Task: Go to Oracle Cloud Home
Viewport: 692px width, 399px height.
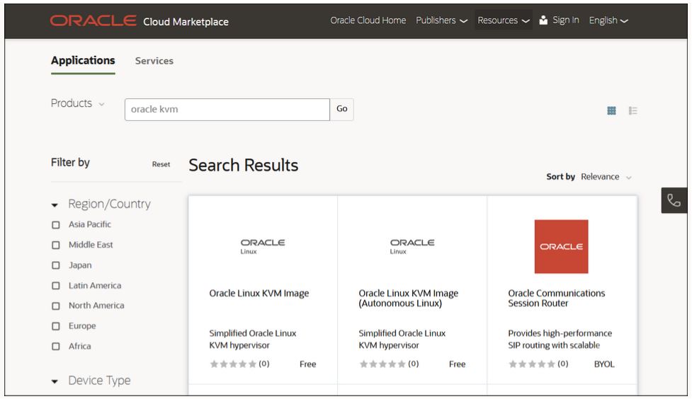Action: (x=368, y=21)
